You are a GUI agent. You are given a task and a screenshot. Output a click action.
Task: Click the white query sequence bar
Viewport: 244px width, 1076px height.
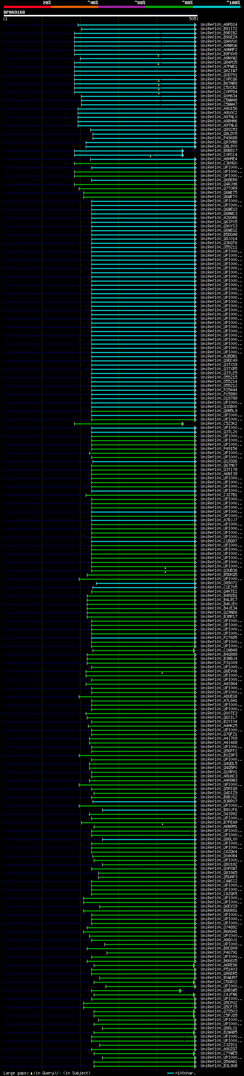click(101, 15)
